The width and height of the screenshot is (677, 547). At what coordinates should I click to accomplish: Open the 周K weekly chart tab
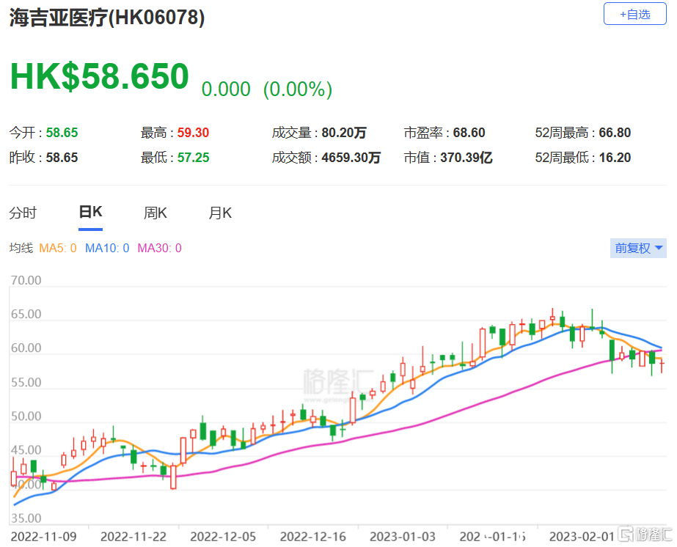click(x=155, y=213)
